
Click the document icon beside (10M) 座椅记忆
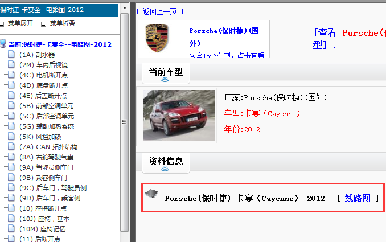coord(11,228)
